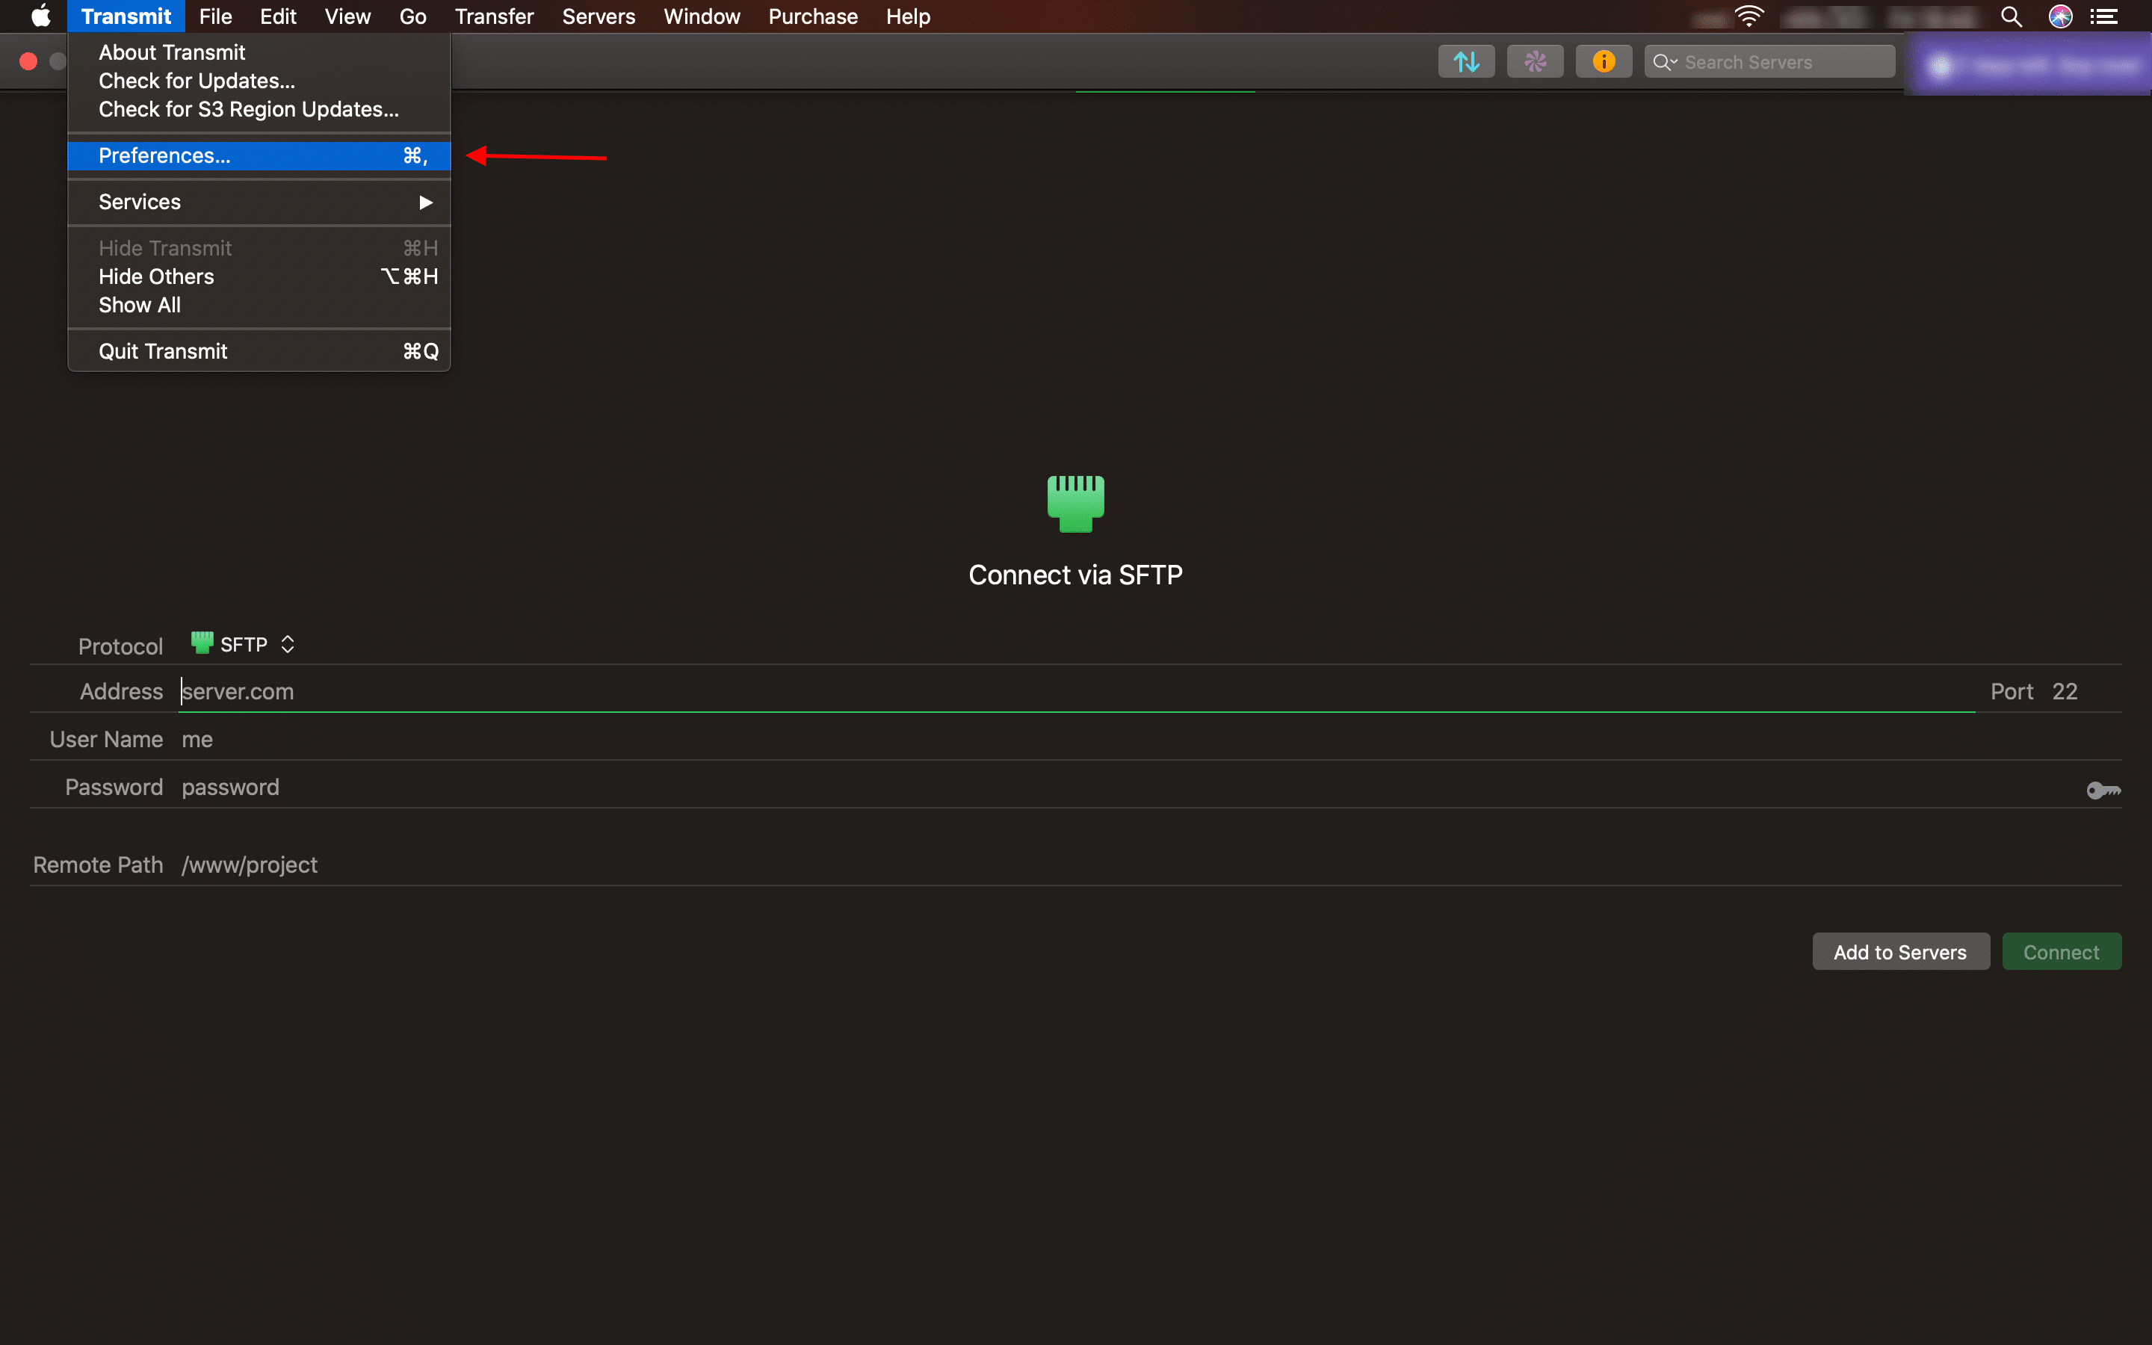This screenshot has width=2152, height=1345.
Task: Click the Wi-Fi status icon
Action: pos(1748,16)
